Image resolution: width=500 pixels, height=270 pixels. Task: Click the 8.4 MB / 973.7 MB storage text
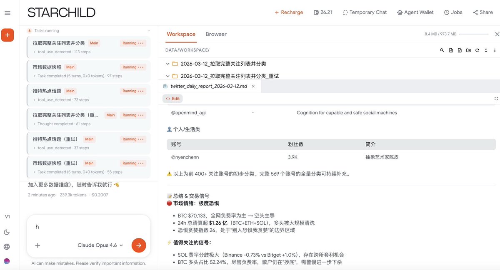tap(440, 34)
